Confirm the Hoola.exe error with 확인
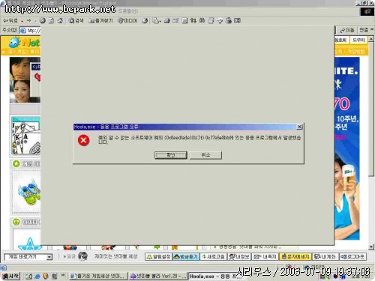 (x=171, y=155)
